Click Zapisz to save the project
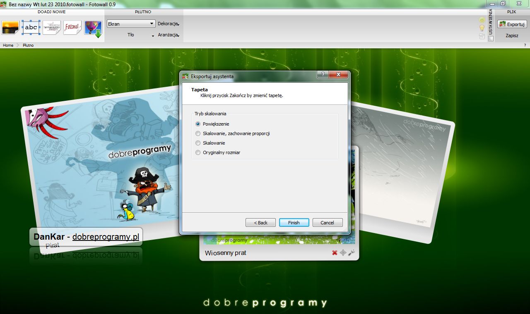This screenshot has height=314, width=530. (512, 36)
